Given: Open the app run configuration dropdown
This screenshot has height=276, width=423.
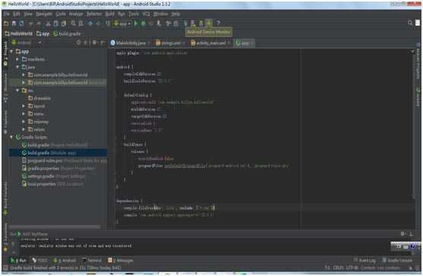Looking at the screenshot, I should click(122, 24).
